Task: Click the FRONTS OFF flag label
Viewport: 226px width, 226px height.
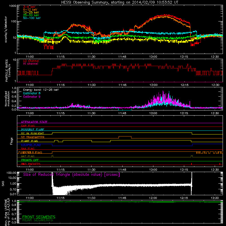Action: [x=30, y=160]
